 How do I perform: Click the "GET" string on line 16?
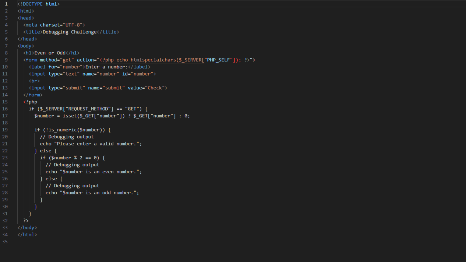coord(132,109)
